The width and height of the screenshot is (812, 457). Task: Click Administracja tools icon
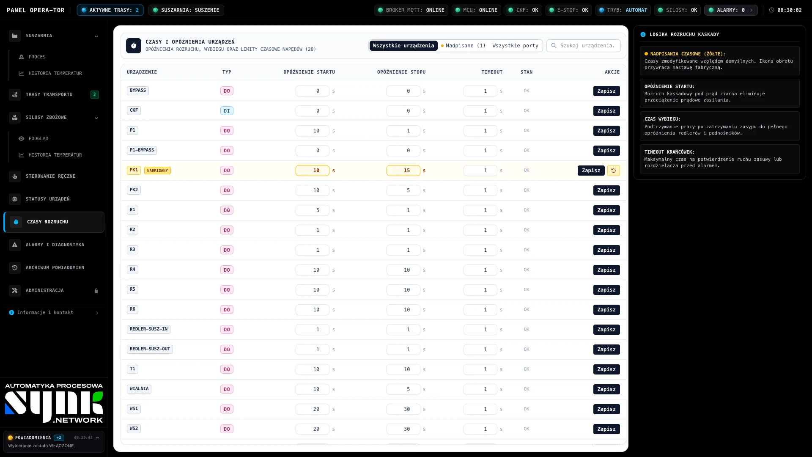(x=15, y=291)
